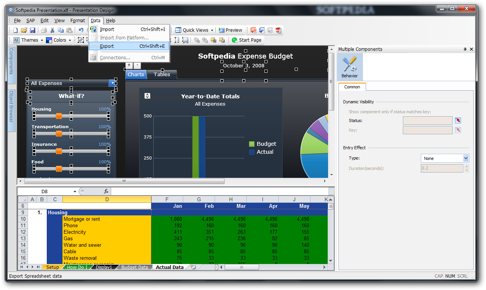The width and height of the screenshot is (486, 290).
Task: Open the How Do I sheet tab
Action: pyautogui.click(x=77, y=267)
